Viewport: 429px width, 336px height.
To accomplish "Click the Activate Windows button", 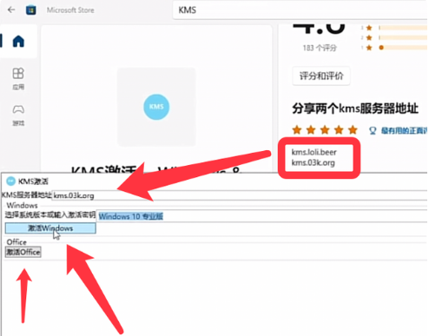I will [50, 228].
